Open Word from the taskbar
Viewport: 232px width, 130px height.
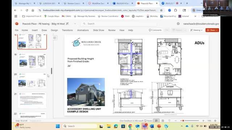pyautogui.click(x=152, y=126)
